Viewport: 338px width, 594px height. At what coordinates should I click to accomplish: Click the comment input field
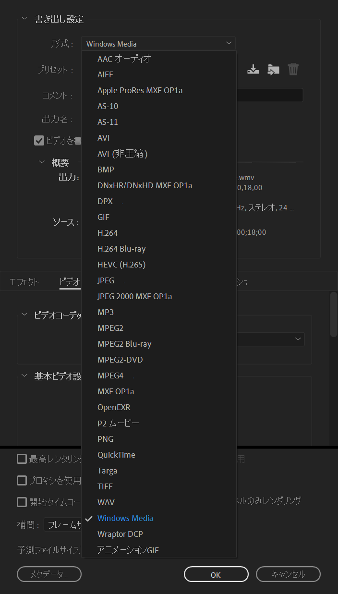coord(269,95)
